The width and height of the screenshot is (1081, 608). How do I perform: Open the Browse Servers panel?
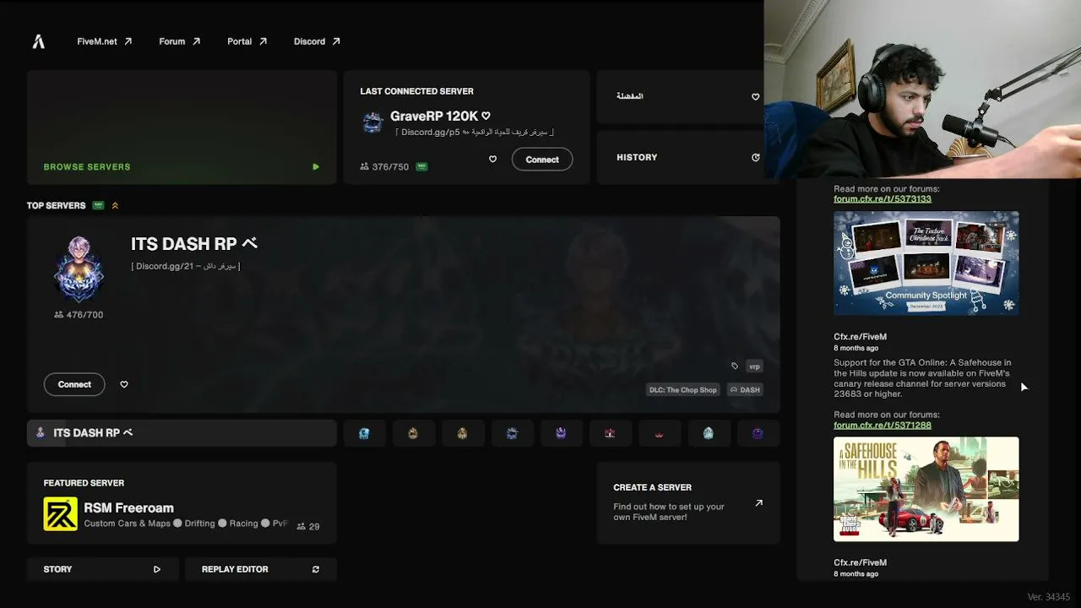182,127
